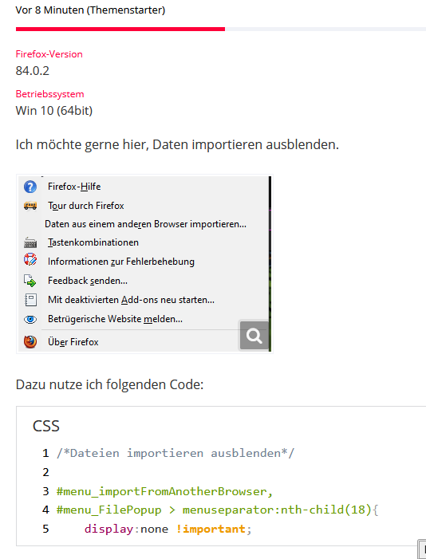Click the embedded menu screenshot thumbnail
426x559 pixels.
coord(144,264)
